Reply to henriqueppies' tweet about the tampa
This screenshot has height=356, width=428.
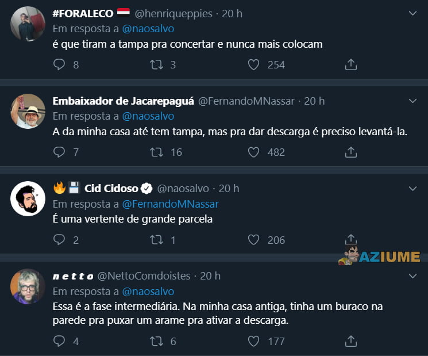coord(59,65)
